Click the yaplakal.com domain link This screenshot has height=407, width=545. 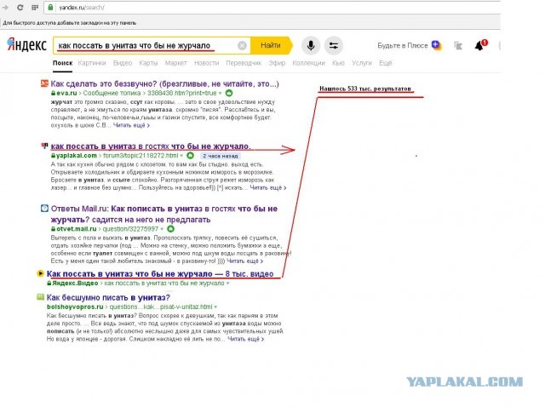(76, 155)
